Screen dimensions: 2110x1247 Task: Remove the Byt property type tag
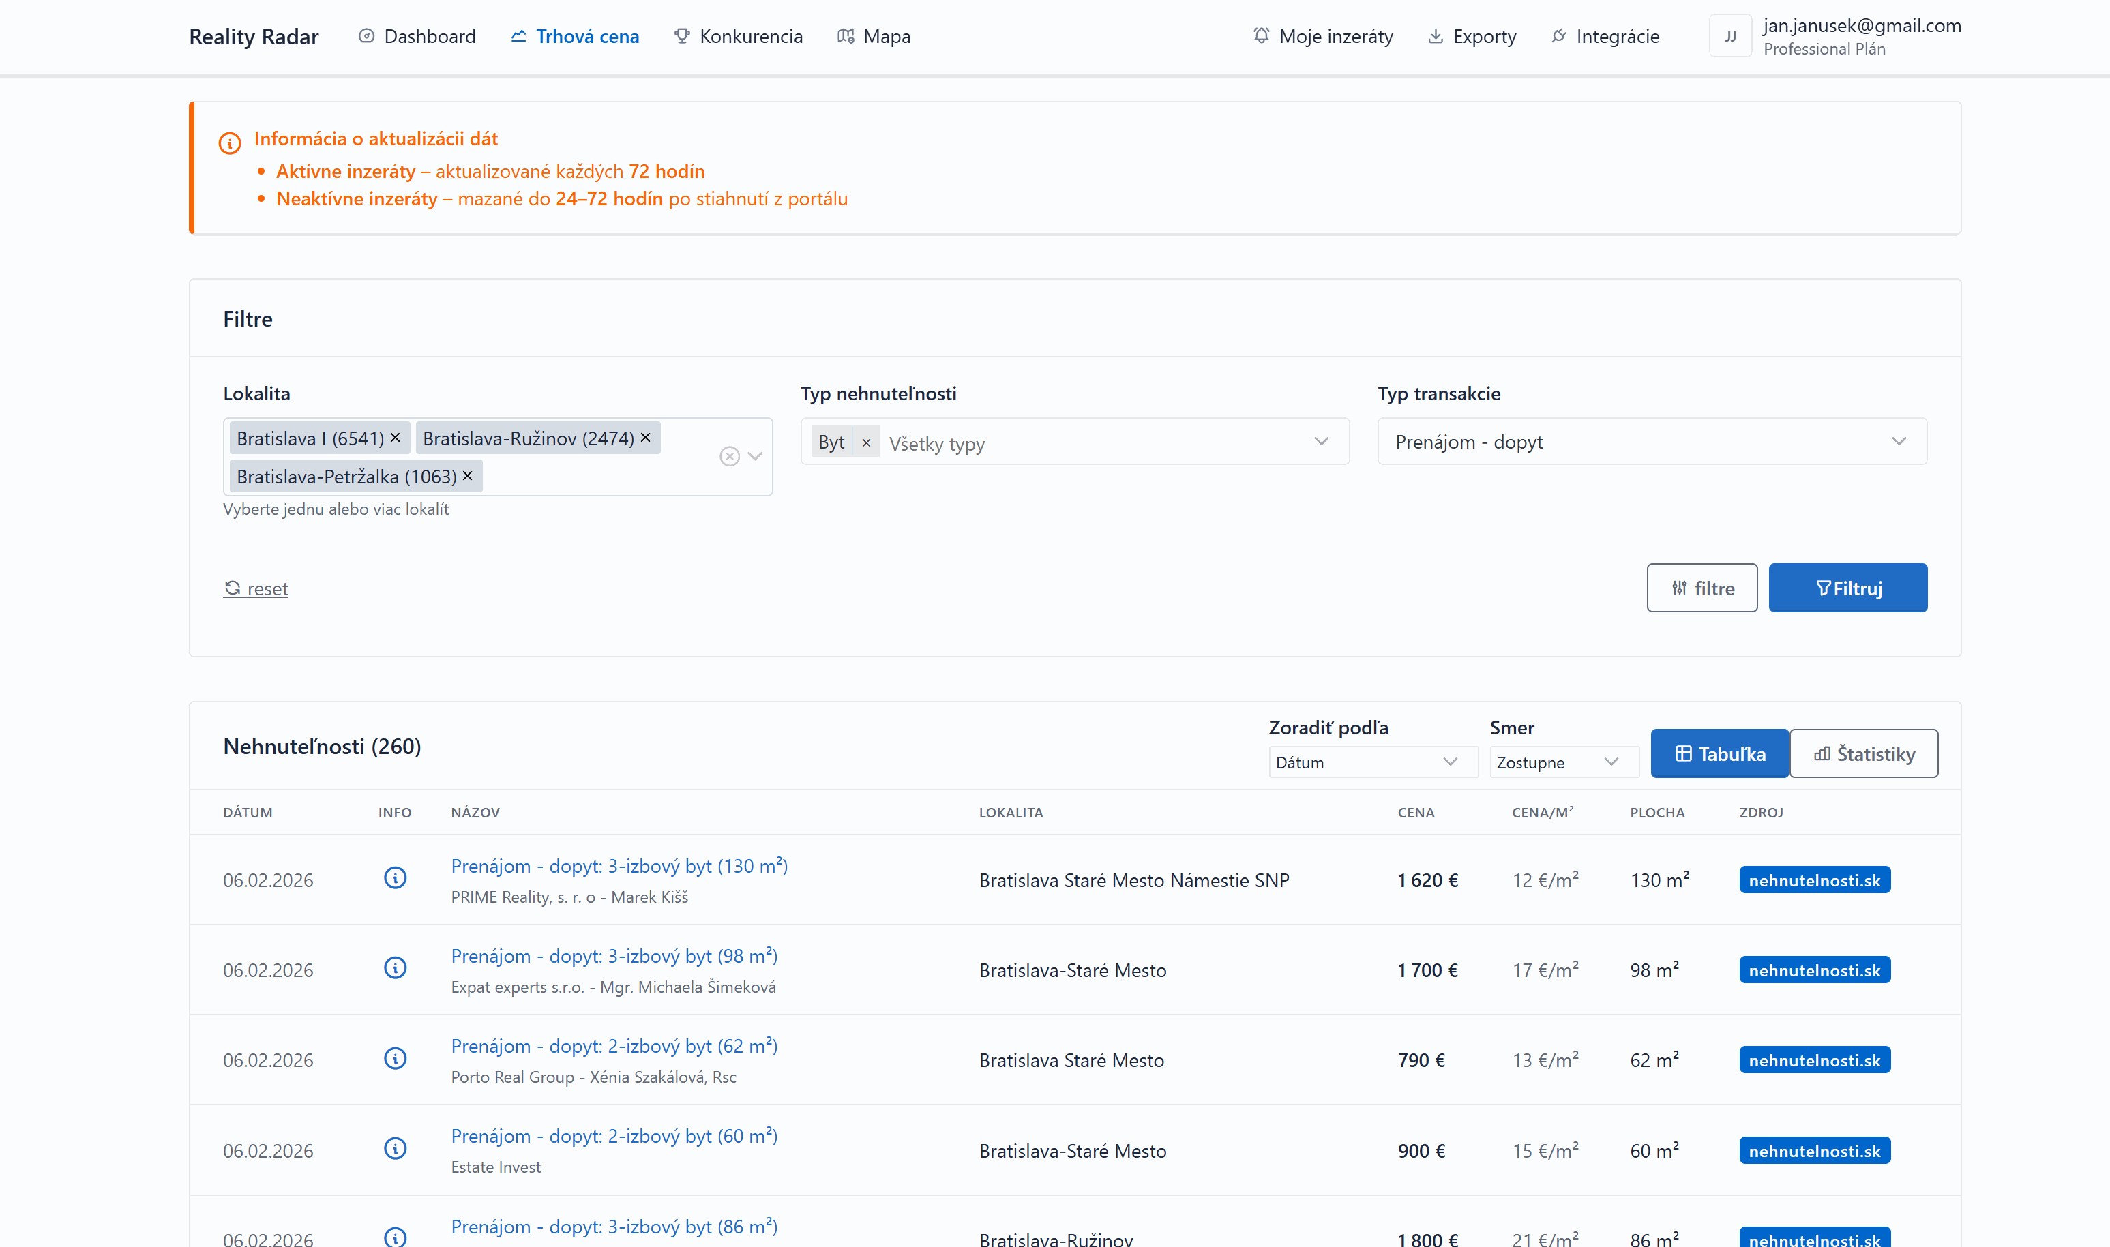click(x=866, y=443)
